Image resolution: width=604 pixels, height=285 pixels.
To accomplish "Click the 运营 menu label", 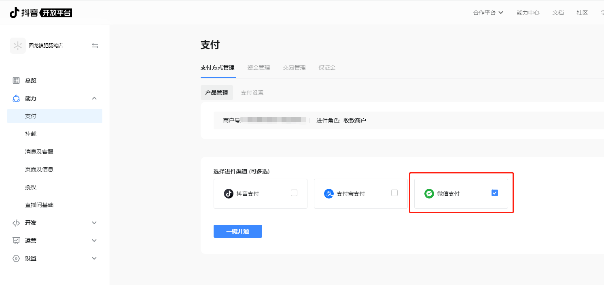I will coord(31,241).
